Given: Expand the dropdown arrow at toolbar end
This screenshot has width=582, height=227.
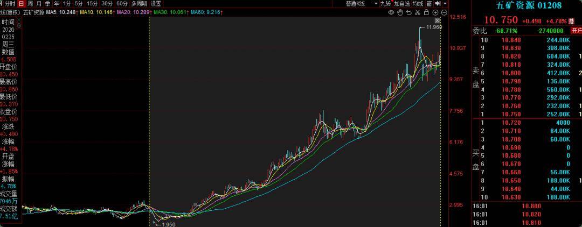Looking at the screenshot, I should (445, 3).
